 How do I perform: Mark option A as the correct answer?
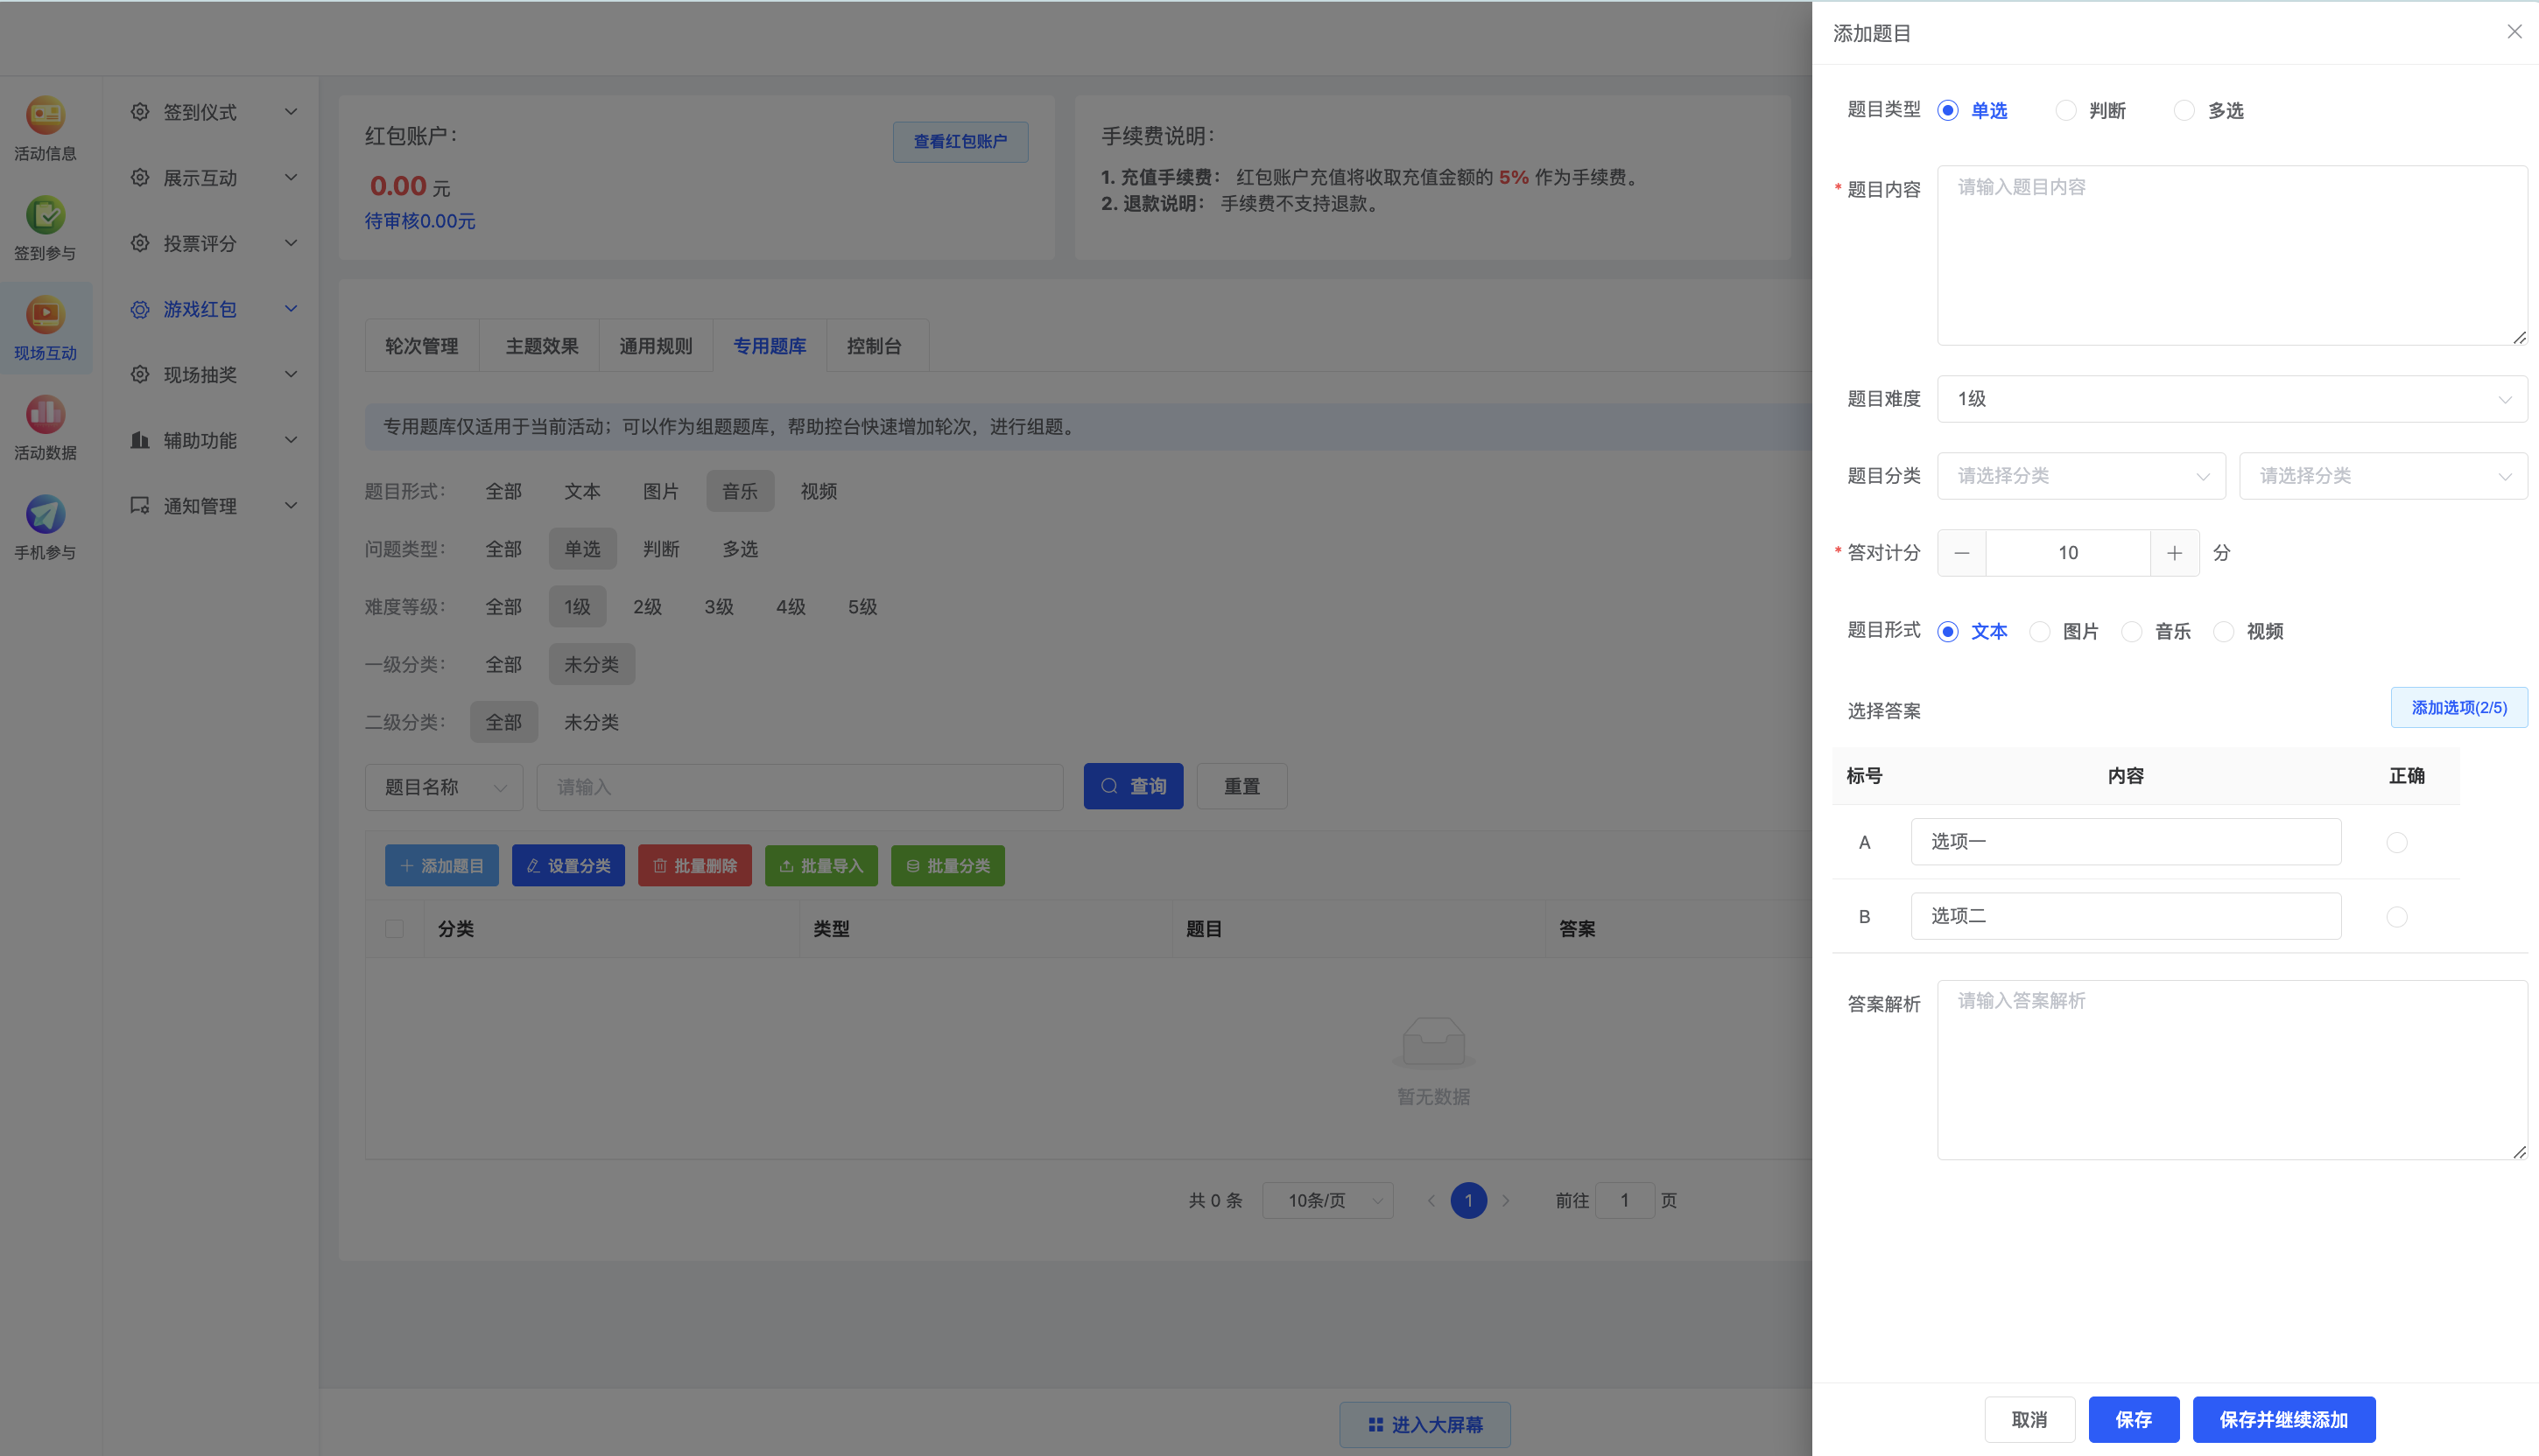[x=2397, y=842]
